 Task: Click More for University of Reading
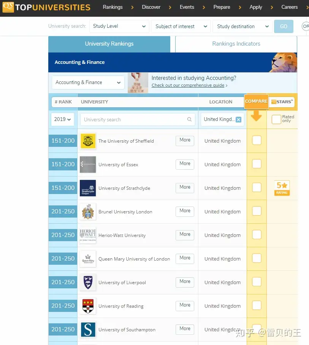pyautogui.click(x=185, y=305)
